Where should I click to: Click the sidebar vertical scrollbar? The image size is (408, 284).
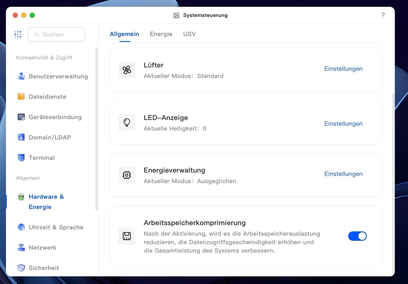[97, 129]
